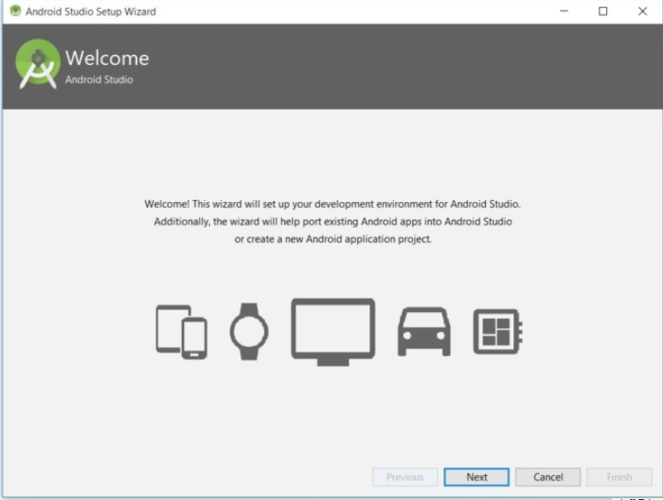Click the title bar Android Studio app icon
Screen dimensions: 663x500
[x=15, y=11]
